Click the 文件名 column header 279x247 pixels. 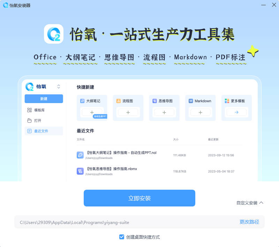81,139
